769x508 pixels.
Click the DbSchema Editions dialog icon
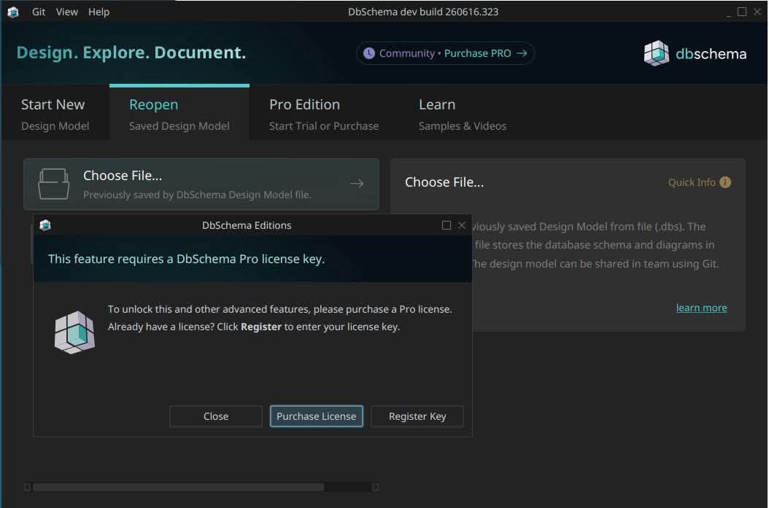click(45, 225)
